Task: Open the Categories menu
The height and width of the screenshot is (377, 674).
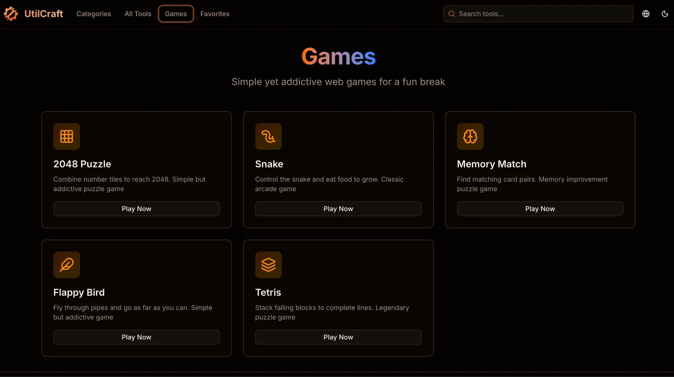Action: click(94, 14)
